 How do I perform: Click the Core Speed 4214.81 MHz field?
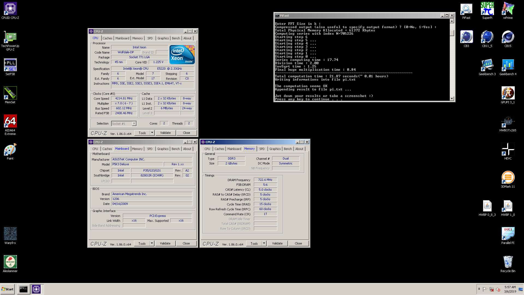click(x=124, y=99)
